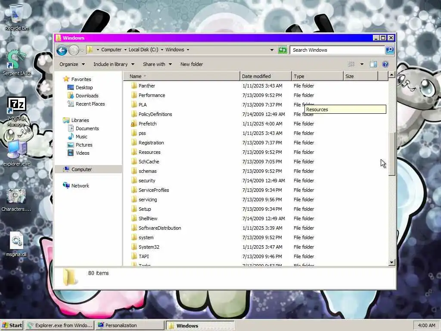Select Recent Places under Favorites

(x=90, y=104)
